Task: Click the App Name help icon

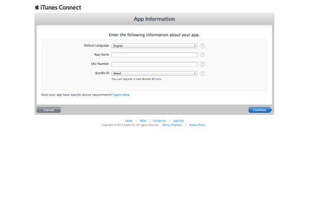Action: click(x=202, y=55)
